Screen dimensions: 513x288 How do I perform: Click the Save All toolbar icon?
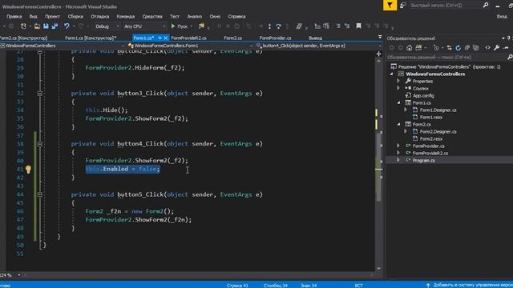click(55, 26)
